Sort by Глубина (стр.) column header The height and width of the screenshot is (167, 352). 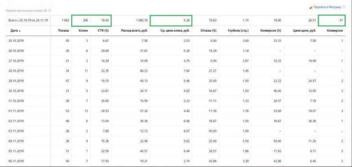pyautogui.click(x=238, y=31)
